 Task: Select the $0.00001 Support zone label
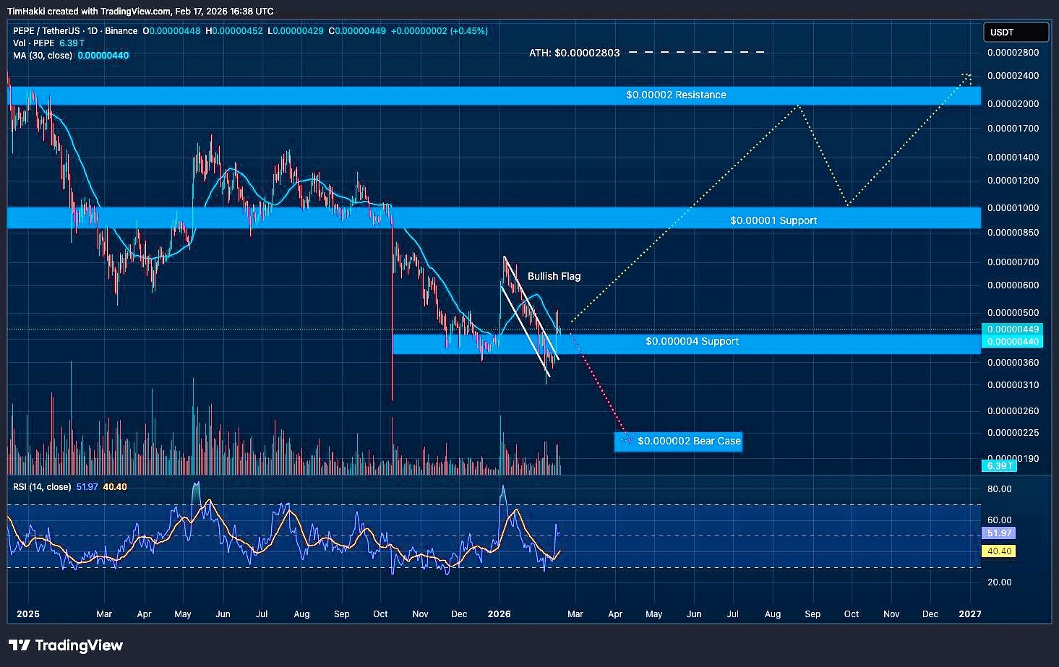(773, 220)
